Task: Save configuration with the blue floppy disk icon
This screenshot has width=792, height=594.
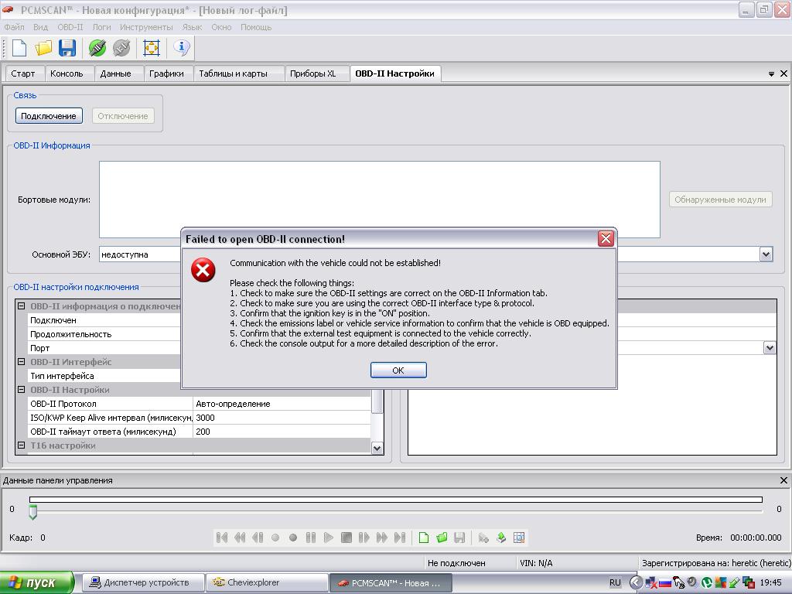Action: 67,48
